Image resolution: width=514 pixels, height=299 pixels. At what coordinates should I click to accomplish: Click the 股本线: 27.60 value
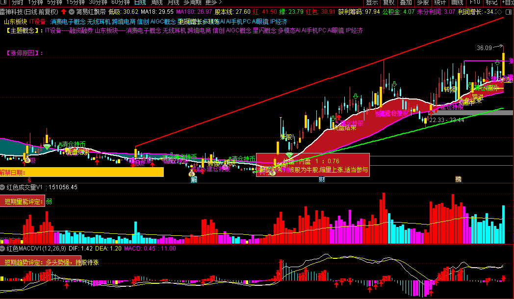[232, 12]
